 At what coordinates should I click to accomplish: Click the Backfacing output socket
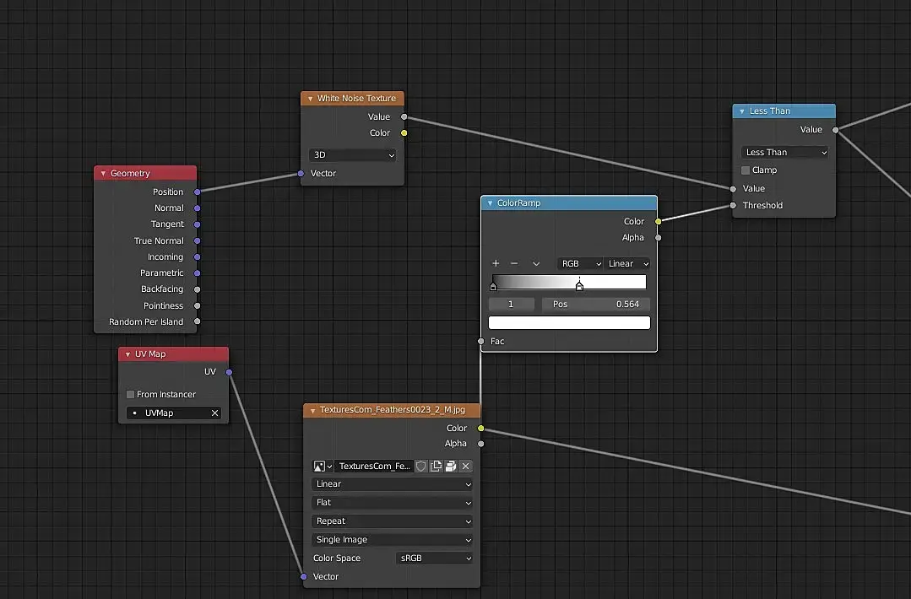[x=198, y=289]
